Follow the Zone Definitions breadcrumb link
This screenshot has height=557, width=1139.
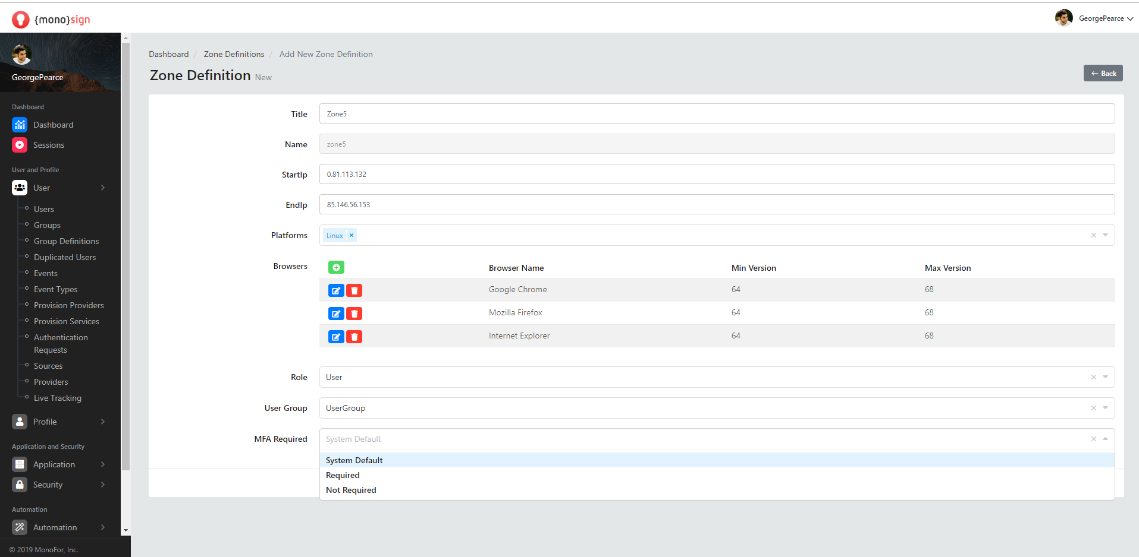pyautogui.click(x=234, y=54)
